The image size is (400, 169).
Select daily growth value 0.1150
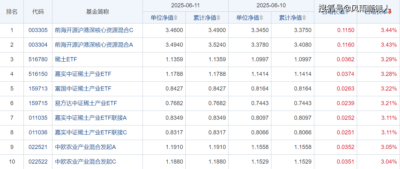tap(346, 30)
